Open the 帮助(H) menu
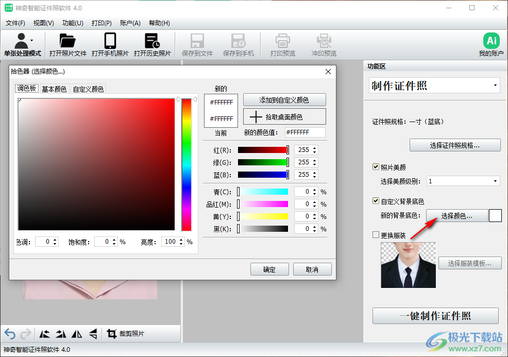Screen dimensions: 508x357 point(159,23)
